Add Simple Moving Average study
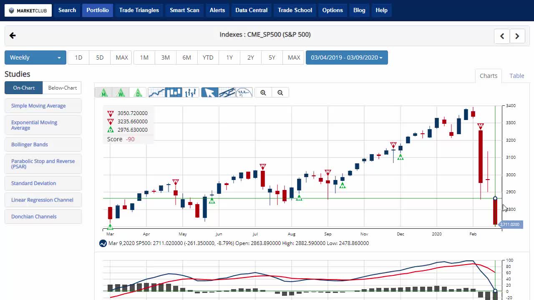This screenshot has height=300, width=534. click(43, 106)
